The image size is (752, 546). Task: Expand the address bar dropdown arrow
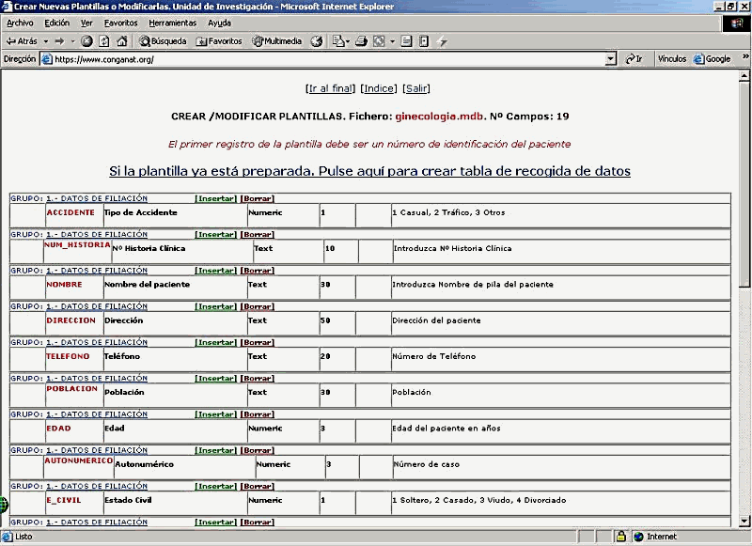coord(610,58)
